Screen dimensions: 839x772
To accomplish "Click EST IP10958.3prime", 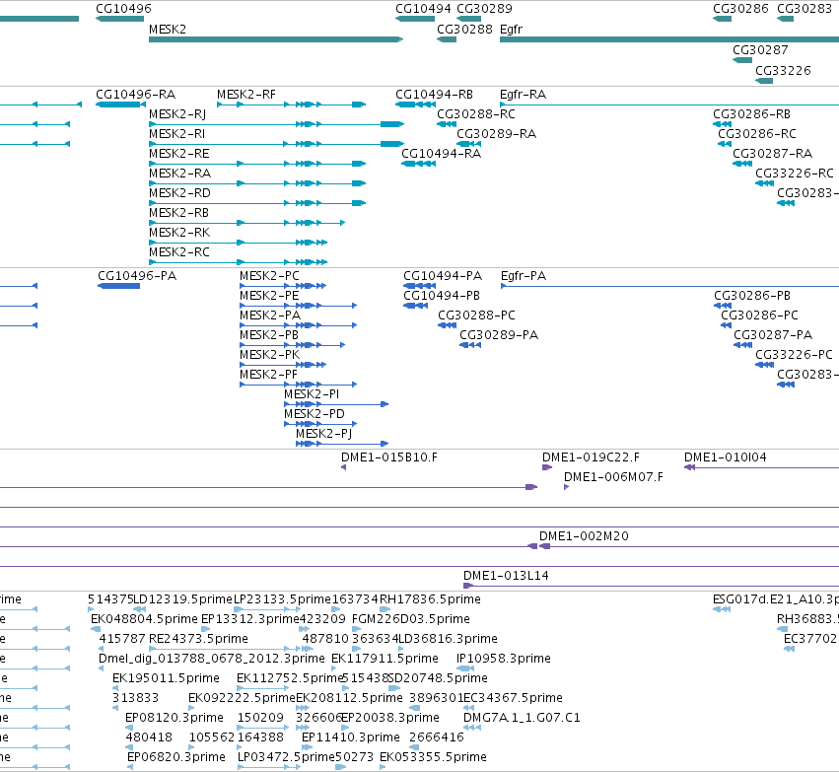I will [504, 660].
